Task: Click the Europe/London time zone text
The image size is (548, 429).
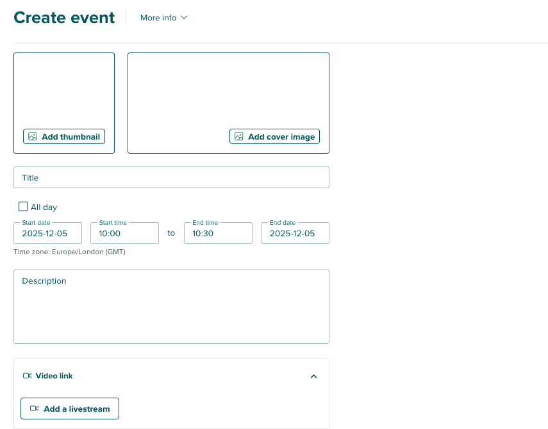Action: click(x=70, y=252)
